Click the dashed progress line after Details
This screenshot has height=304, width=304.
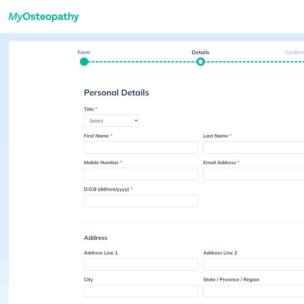click(x=254, y=62)
